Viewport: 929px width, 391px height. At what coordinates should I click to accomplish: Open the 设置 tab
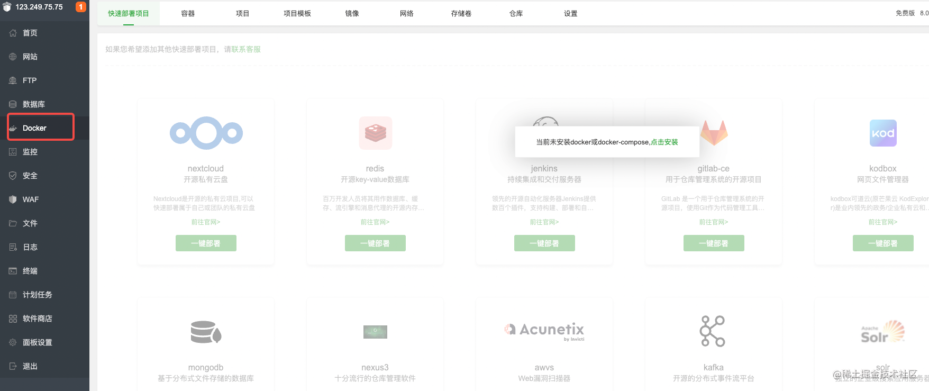click(x=571, y=13)
